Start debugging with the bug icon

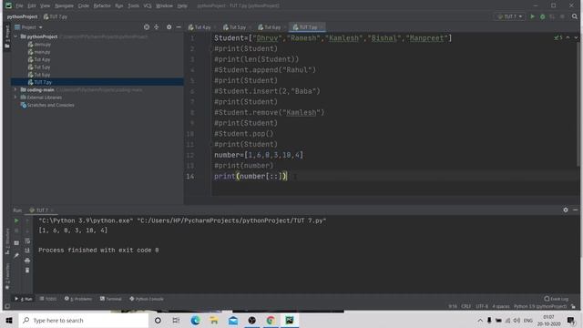pyautogui.click(x=543, y=16)
